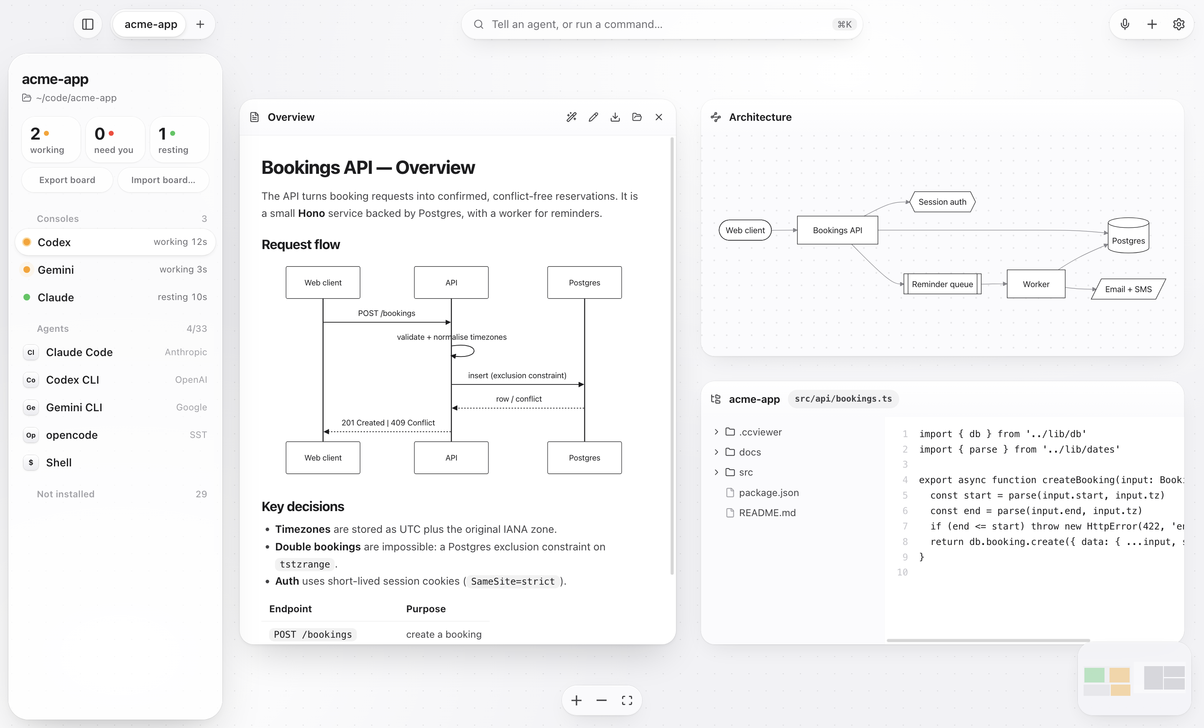Launch the Shell agent
Screen dimensions: 1204x728
(115, 462)
